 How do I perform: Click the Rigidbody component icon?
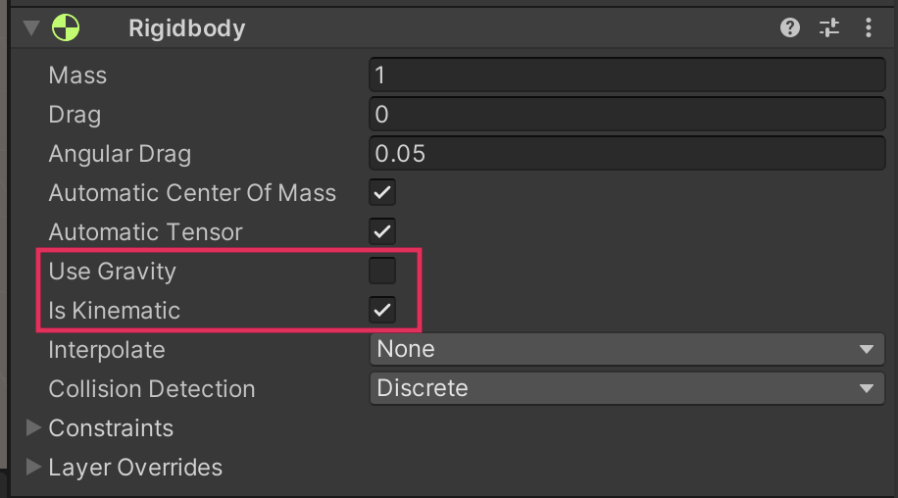(66, 28)
